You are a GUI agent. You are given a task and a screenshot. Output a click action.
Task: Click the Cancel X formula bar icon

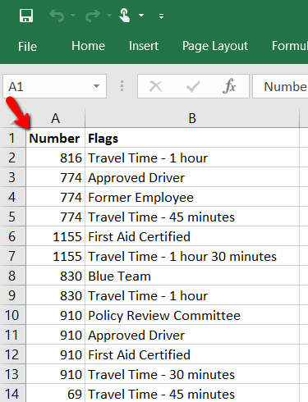coord(156,86)
